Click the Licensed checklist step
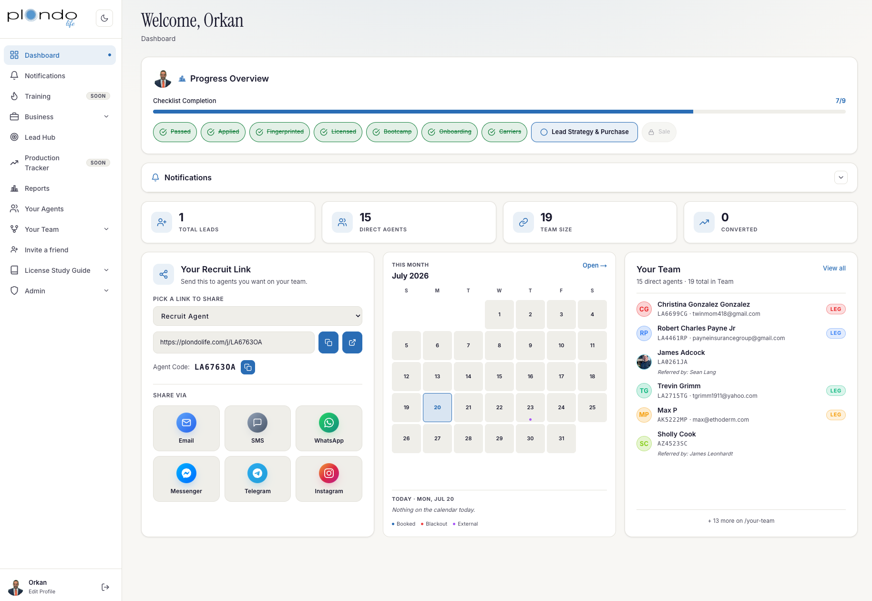Image resolution: width=872 pixels, height=601 pixels. (338, 132)
